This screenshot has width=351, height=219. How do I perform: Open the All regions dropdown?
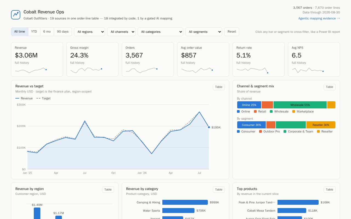coord(89,32)
